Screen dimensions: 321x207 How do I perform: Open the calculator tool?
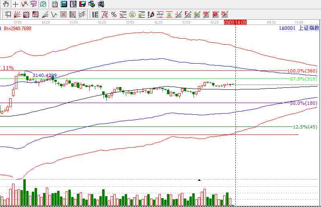coord(64,4)
